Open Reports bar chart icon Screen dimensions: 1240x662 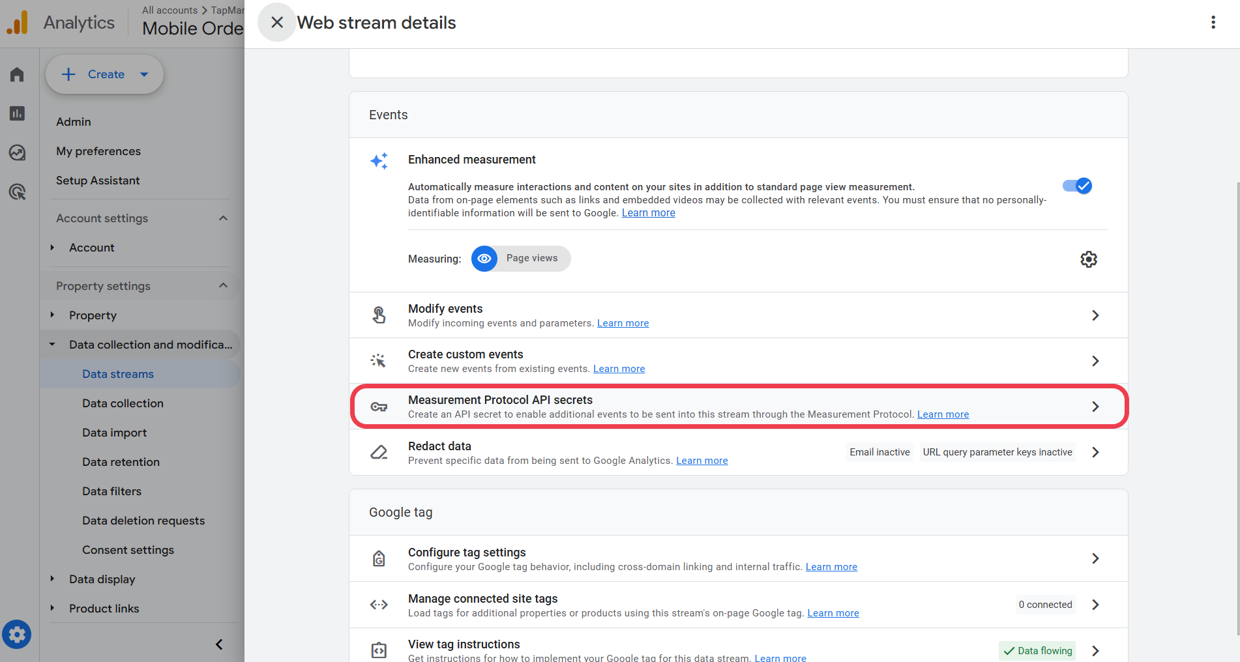click(x=18, y=113)
